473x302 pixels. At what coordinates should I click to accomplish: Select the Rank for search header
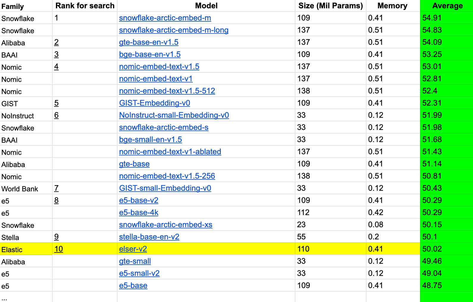click(85, 6)
